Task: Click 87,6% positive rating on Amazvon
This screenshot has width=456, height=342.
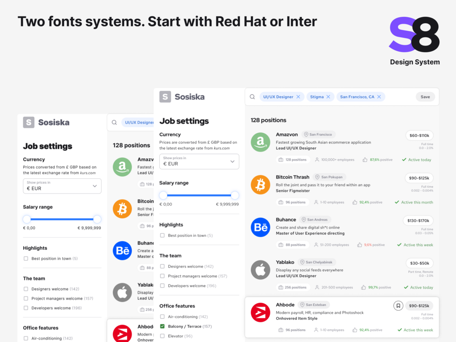Action: coord(378,160)
